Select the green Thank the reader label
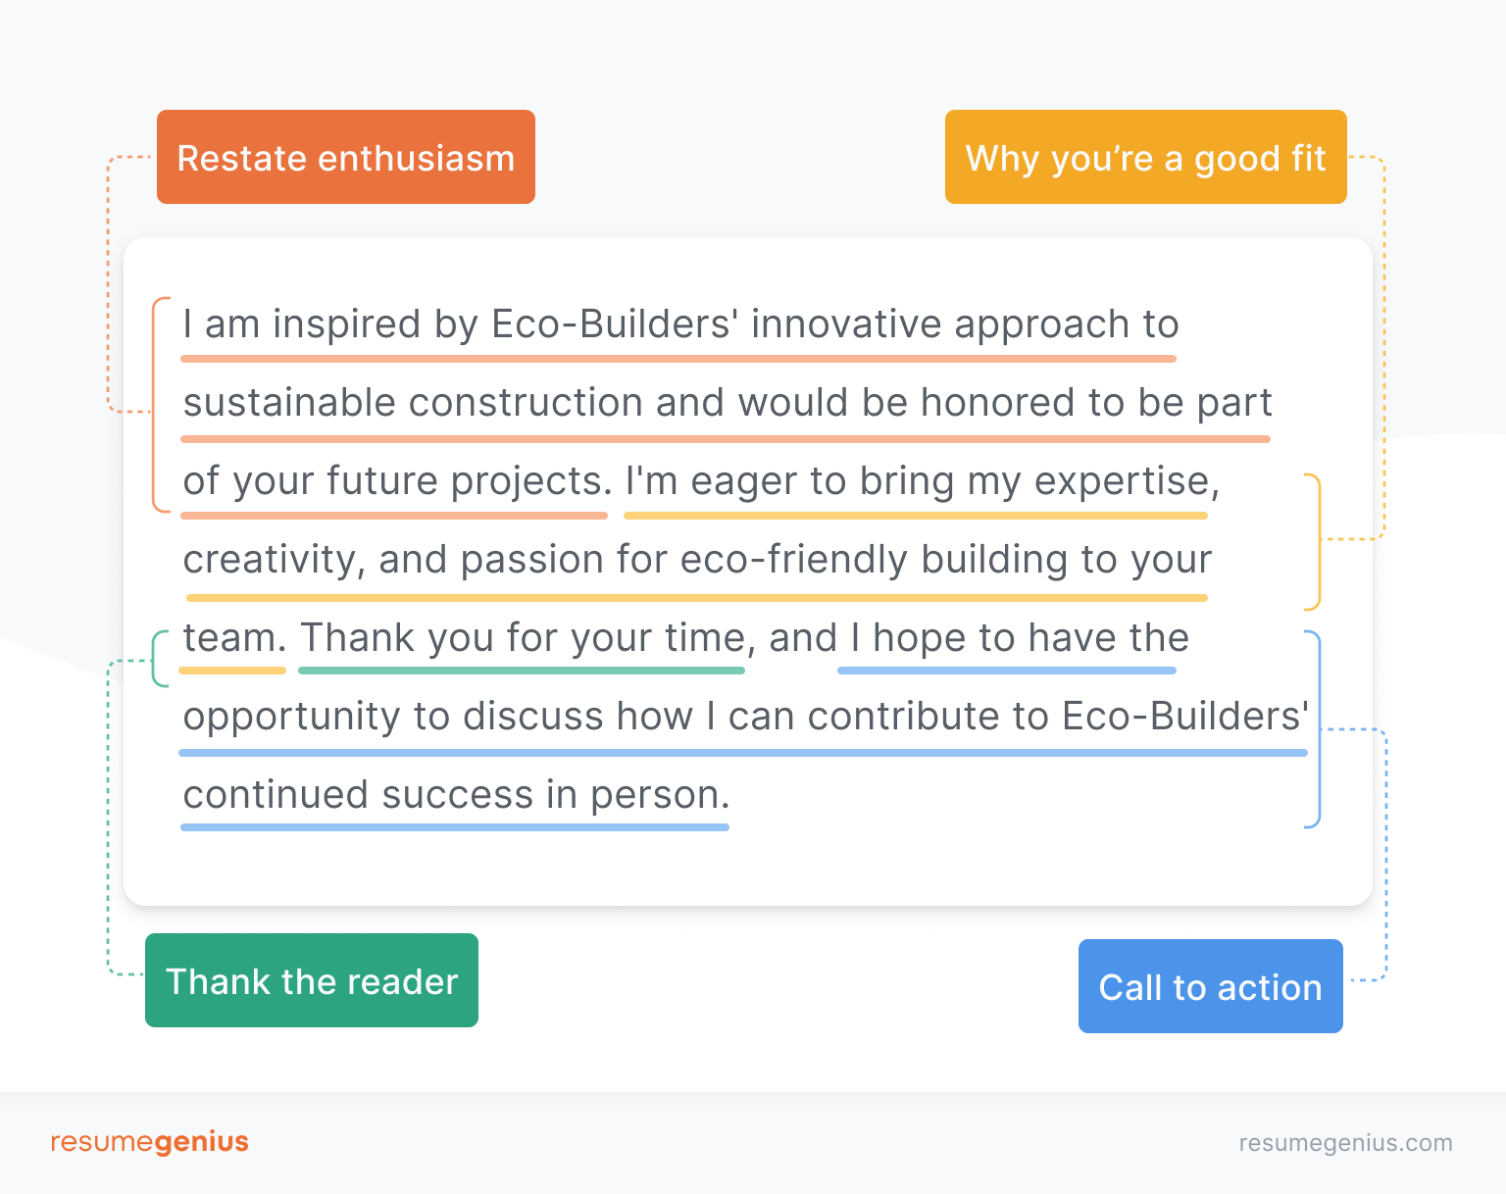 pos(312,980)
